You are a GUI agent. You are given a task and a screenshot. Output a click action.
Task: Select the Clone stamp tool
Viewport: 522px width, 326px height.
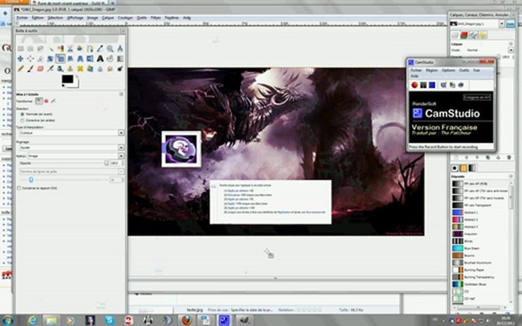(70, 68)
